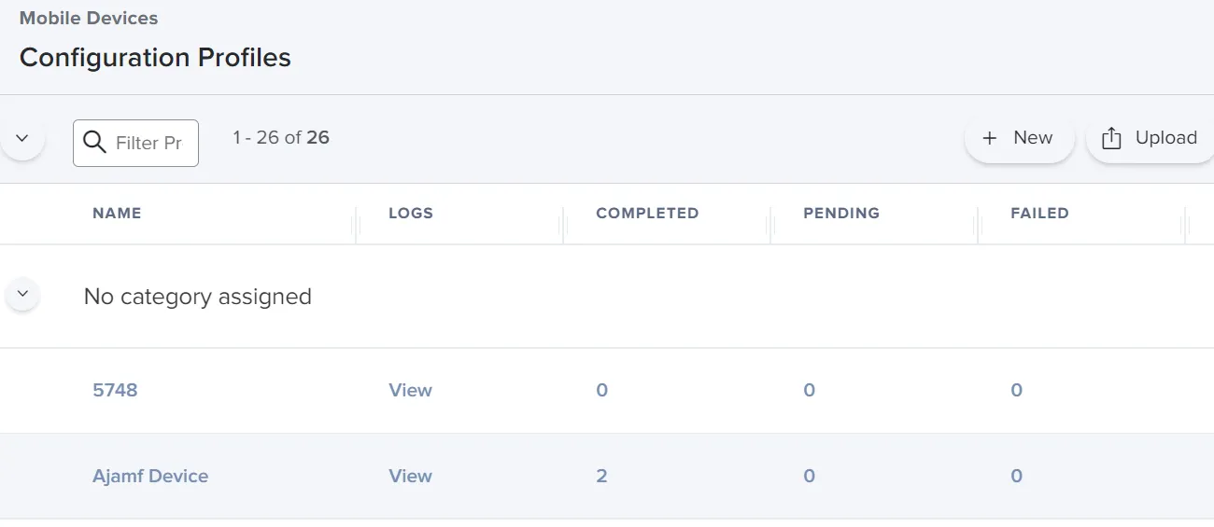
Task: Open the Ajamf Device profile
Action: [x=150, y=476]
